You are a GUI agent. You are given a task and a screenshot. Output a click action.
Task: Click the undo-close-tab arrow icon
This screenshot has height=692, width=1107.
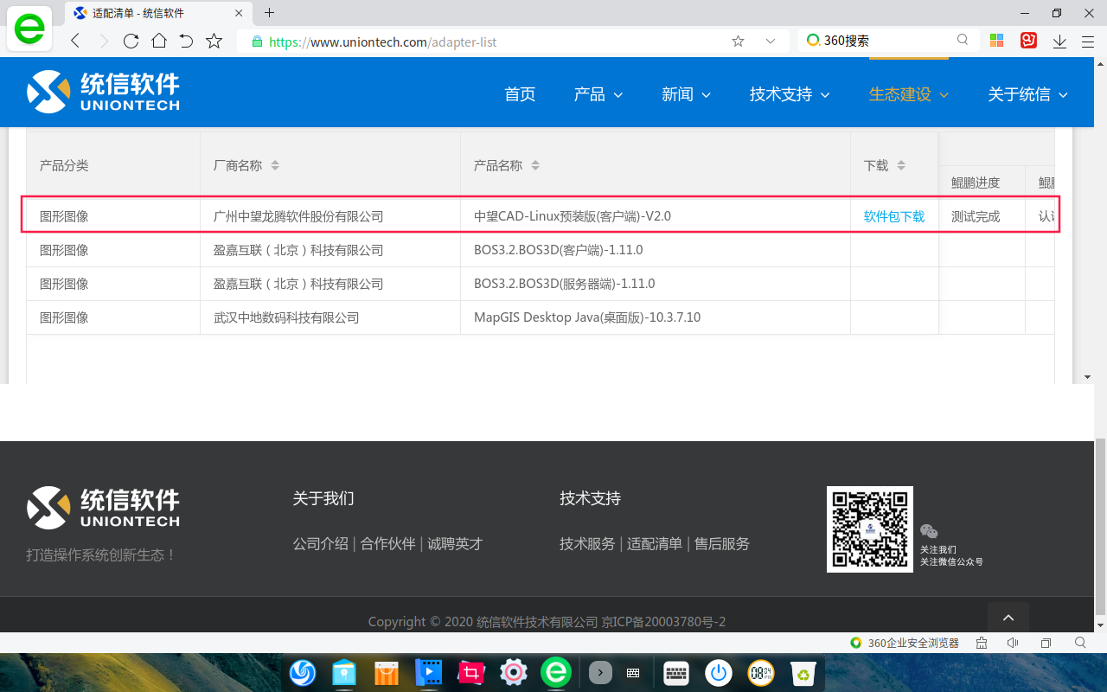click(186, 41)
